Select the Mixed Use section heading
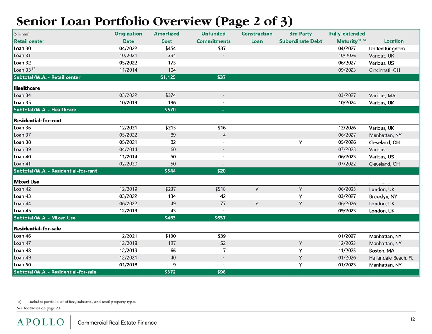The image size is (432, 334). tap(27, 181)
